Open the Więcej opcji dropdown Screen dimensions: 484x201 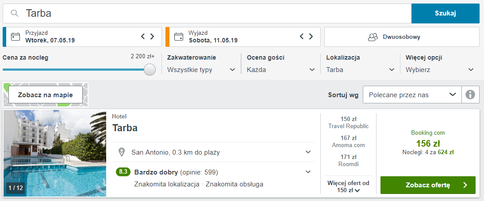coord(440,69)
